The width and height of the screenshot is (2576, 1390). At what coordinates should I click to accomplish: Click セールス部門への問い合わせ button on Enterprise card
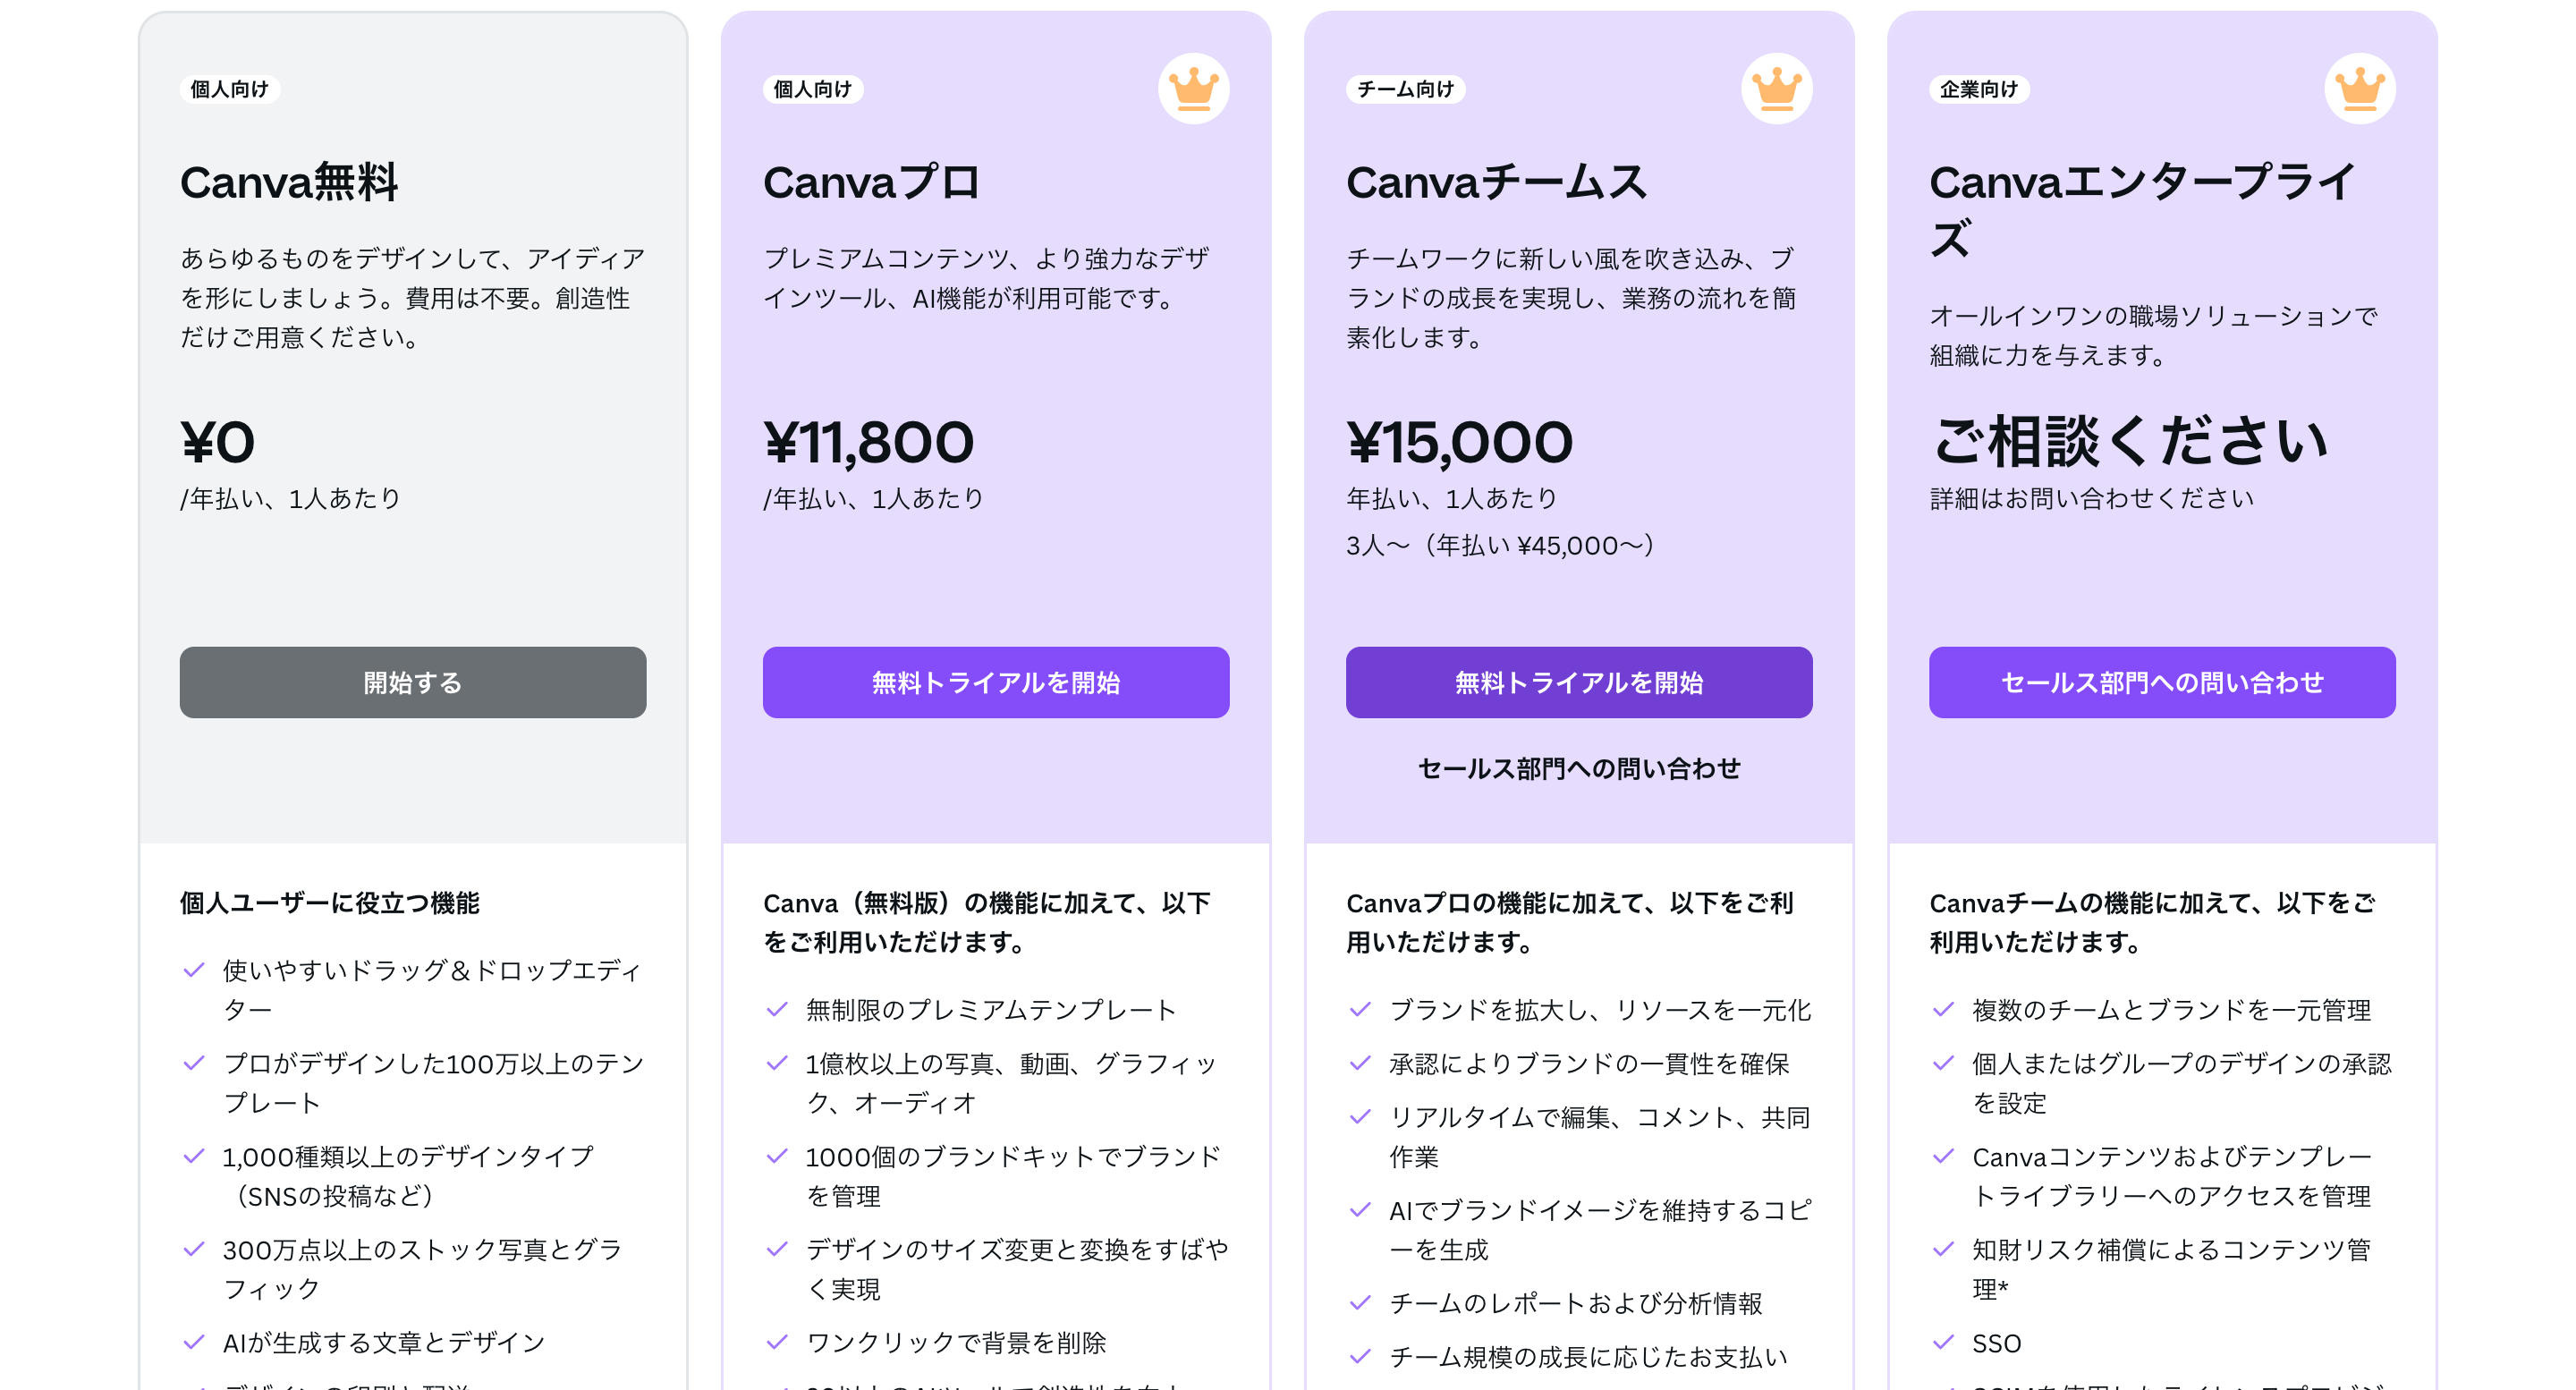[2162, 682]
